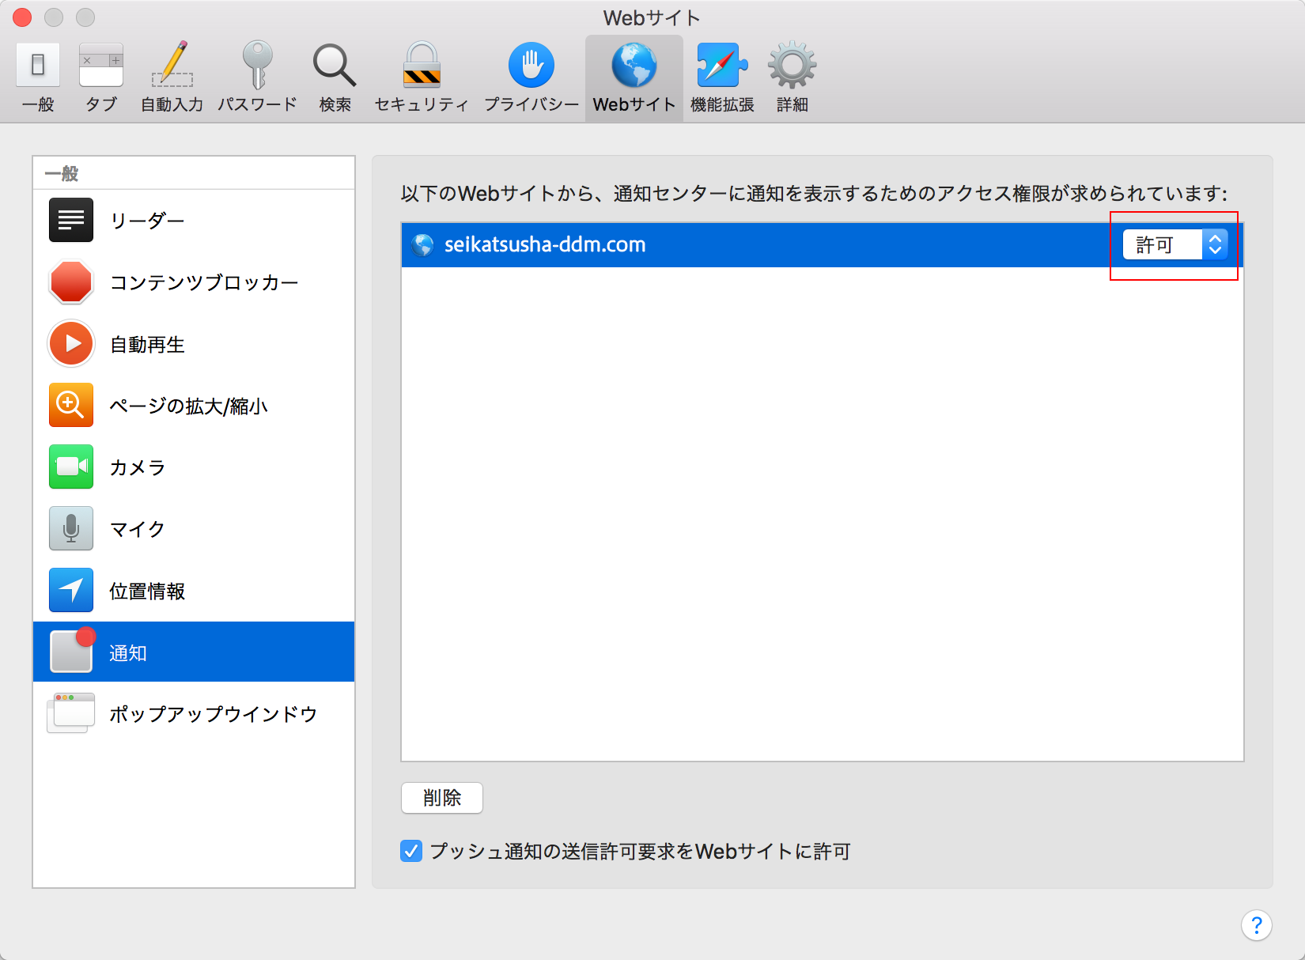Open the 詳細 gear pane
1305x960 pixels.
pos(792,77)
